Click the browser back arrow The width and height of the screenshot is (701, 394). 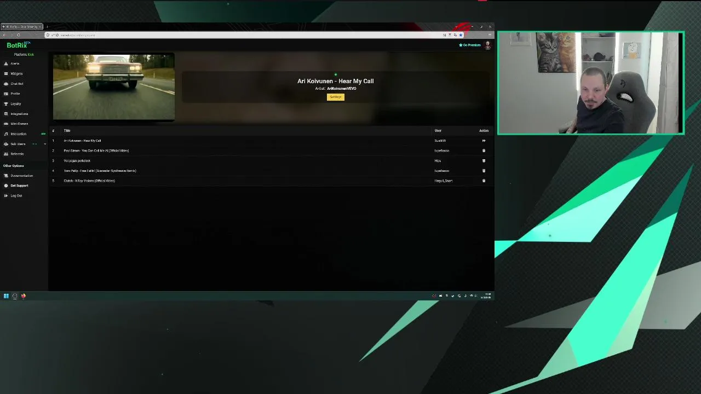click(4, 35)
